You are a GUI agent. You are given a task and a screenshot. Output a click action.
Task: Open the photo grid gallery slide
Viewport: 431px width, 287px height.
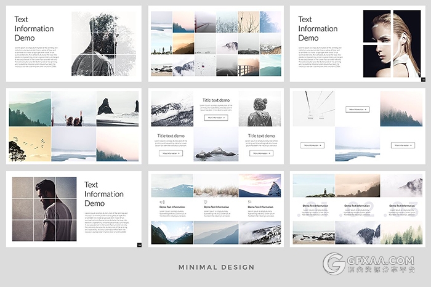[216, 44]
